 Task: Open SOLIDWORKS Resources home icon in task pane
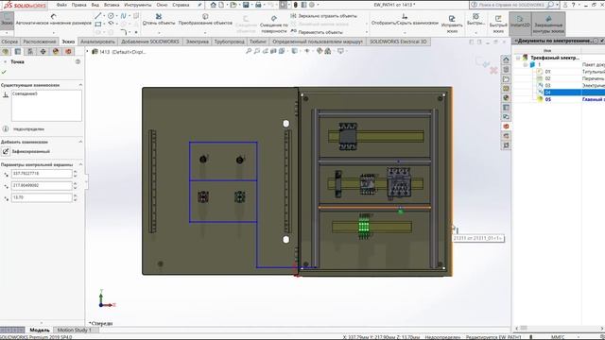(506, 59)
